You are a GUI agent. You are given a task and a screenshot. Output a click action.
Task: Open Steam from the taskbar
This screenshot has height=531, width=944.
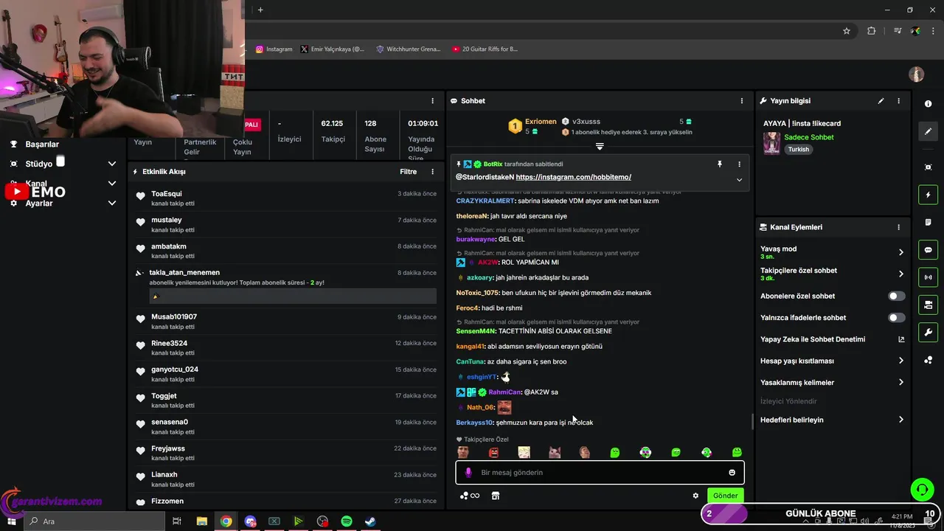pyautogui.click(x=371, y=521)
